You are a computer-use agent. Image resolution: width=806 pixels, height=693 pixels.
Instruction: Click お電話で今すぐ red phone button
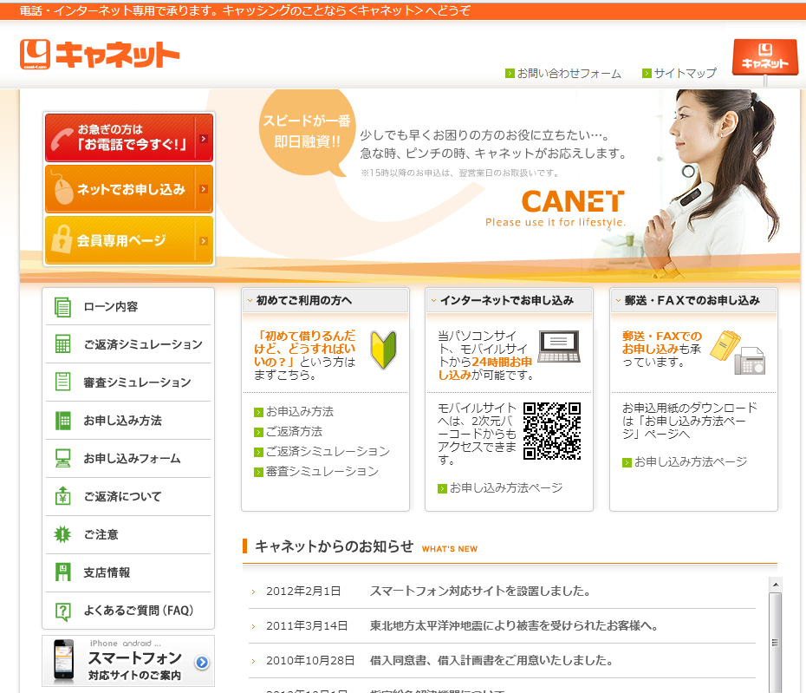129,138
